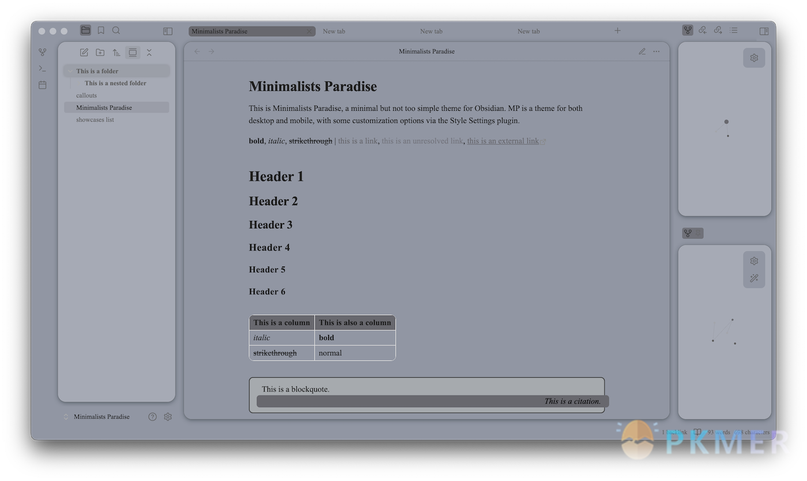The image size is (807, 481).
Task: Click the upper graph's large node
Action: pos(726,122)
